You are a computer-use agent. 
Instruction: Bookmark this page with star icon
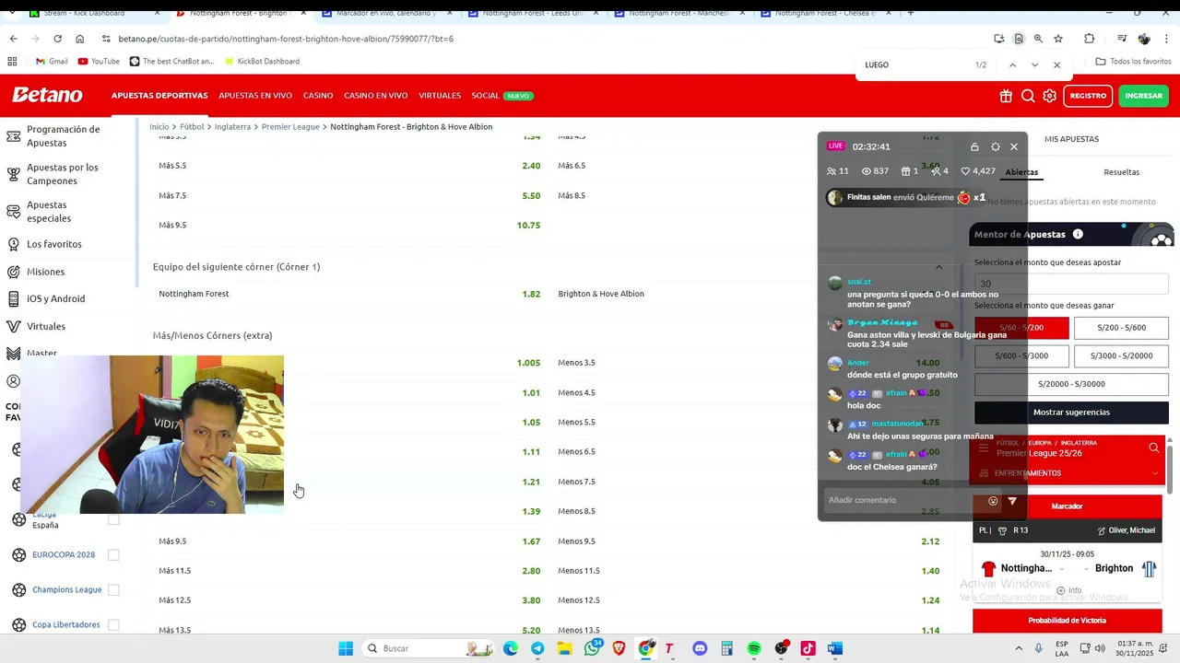coord(1058,39)
